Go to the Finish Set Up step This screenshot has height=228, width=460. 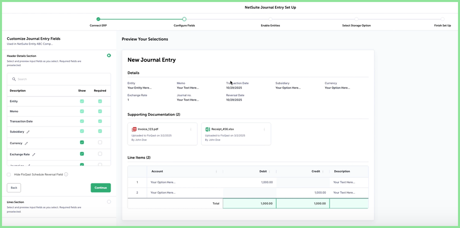[442, 19]
